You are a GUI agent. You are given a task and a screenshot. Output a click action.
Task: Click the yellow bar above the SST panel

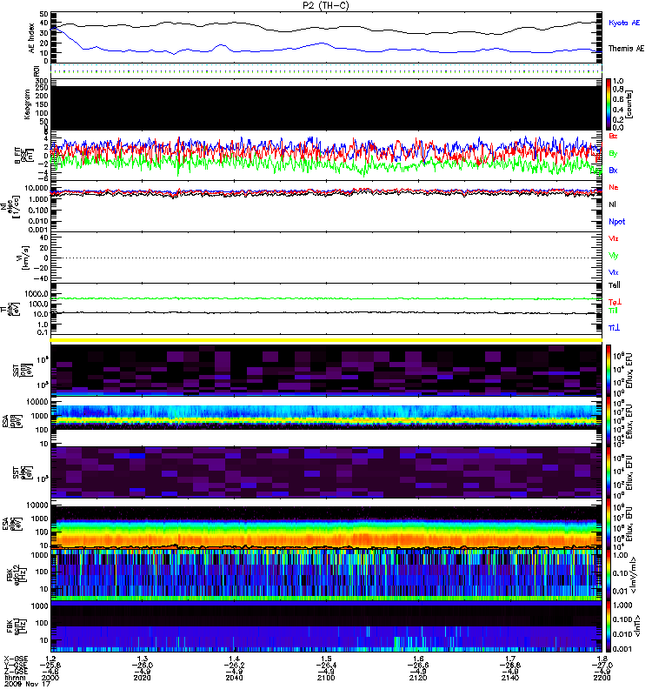click(326, 340)
